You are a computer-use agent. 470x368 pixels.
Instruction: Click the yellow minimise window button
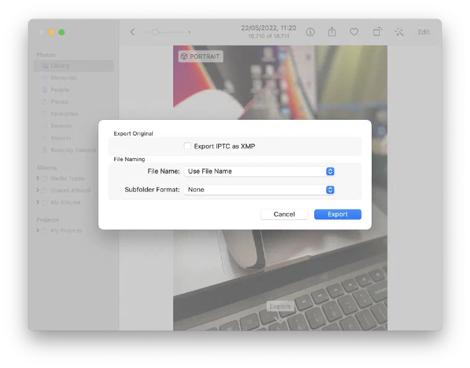click(x=51, y=32)
